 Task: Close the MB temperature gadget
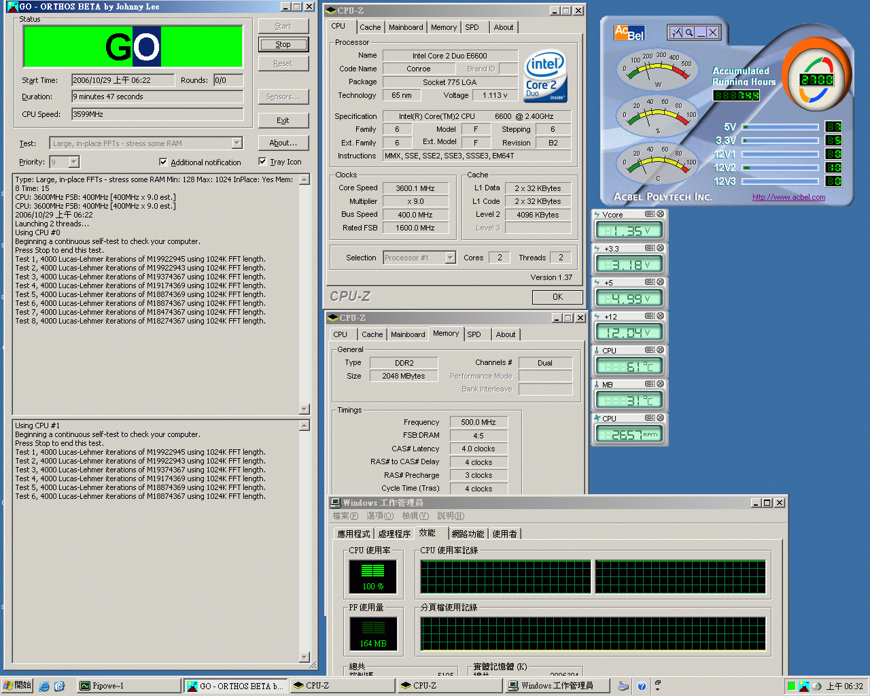pos(660,384)
